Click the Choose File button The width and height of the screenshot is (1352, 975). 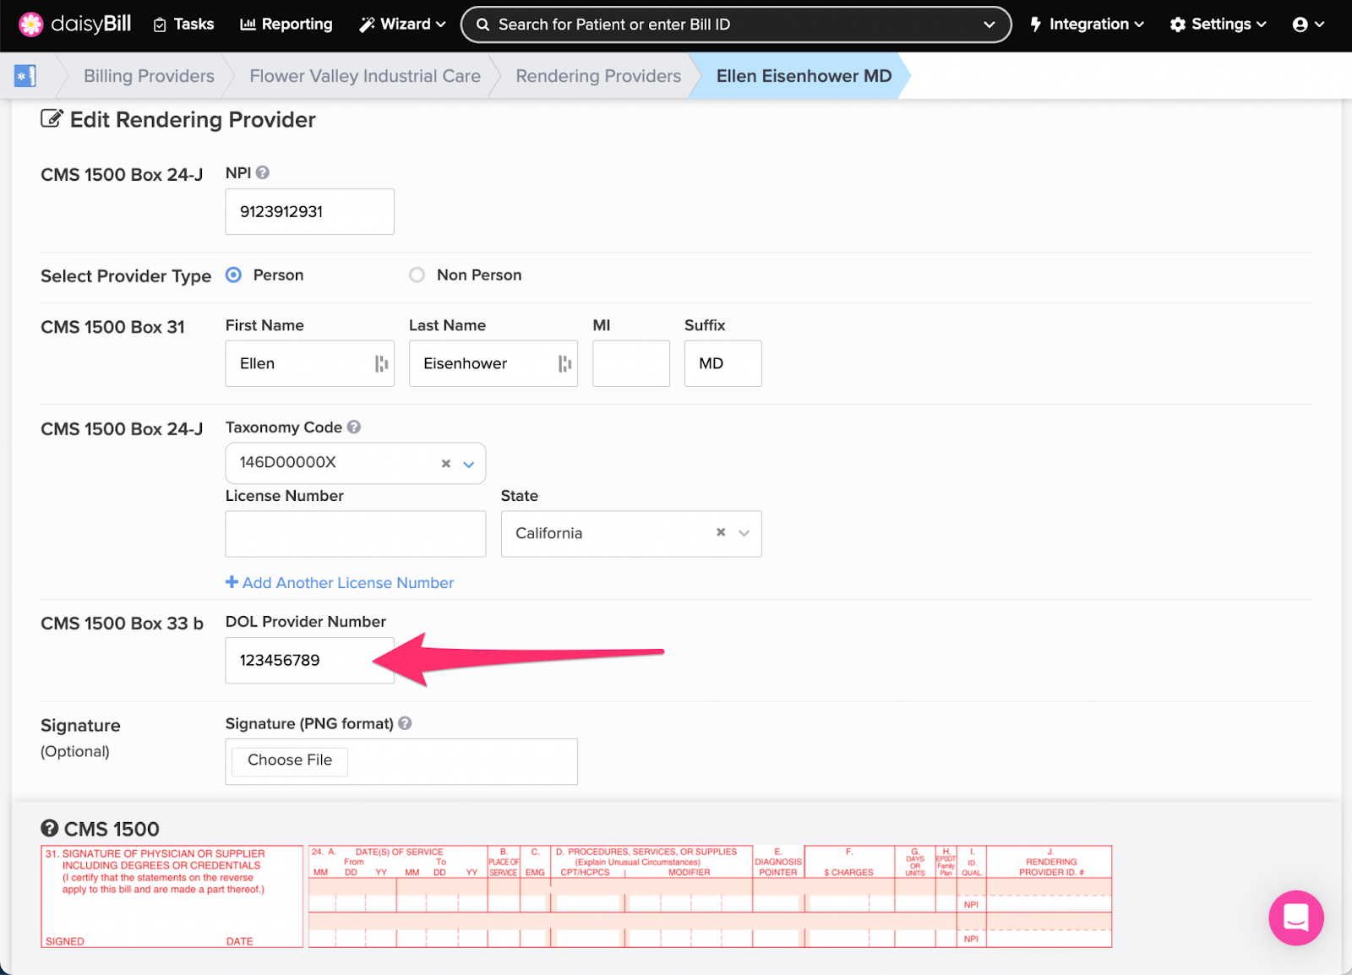pyautogui.click(x=290, y=760)
